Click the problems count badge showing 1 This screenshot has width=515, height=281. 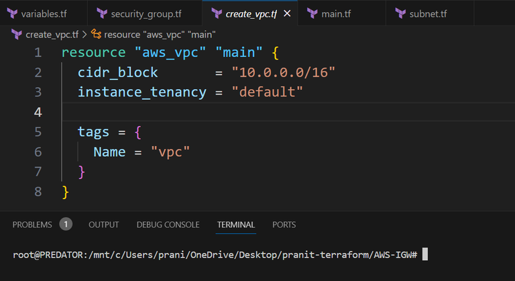pos(66,224)
